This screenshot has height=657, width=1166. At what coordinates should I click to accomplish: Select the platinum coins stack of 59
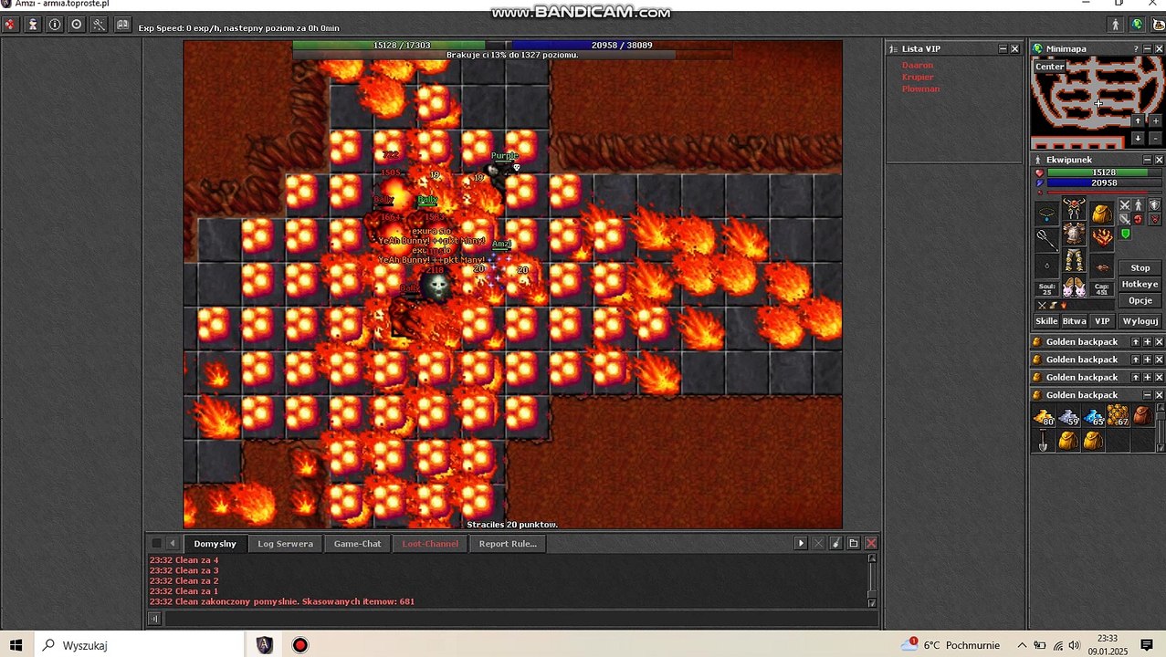(x=1068, y=417)
